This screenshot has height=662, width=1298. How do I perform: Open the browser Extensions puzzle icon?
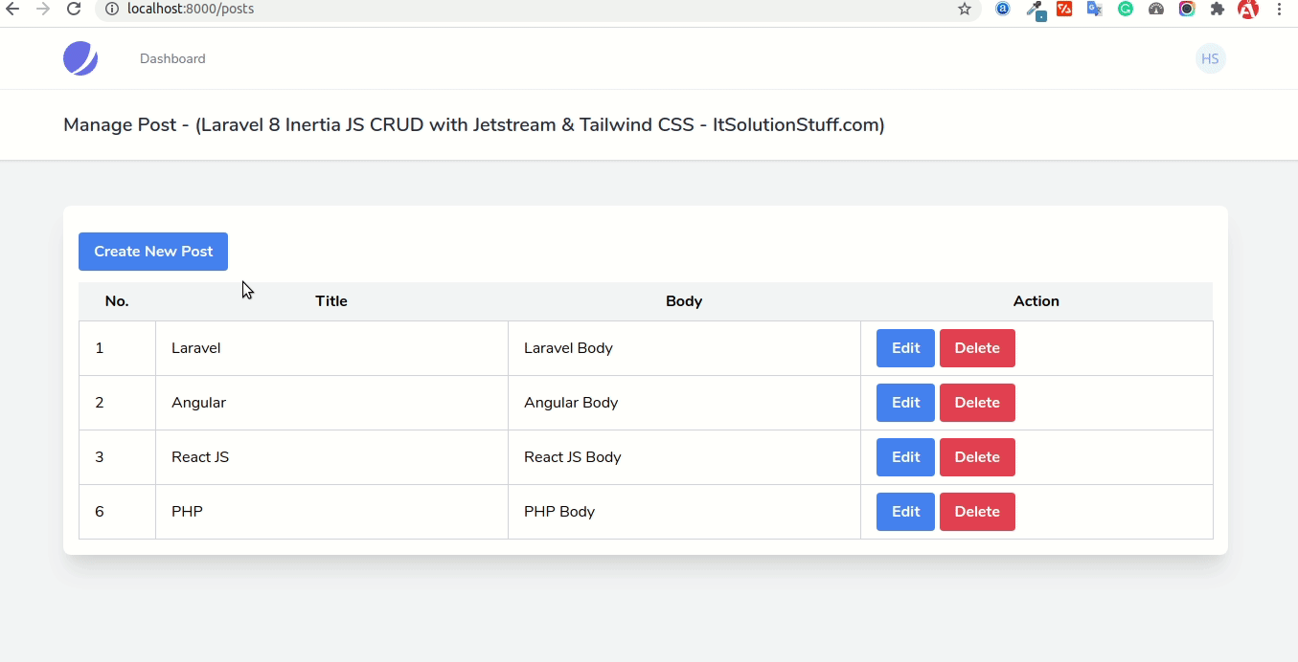(x=1218, y=9)
